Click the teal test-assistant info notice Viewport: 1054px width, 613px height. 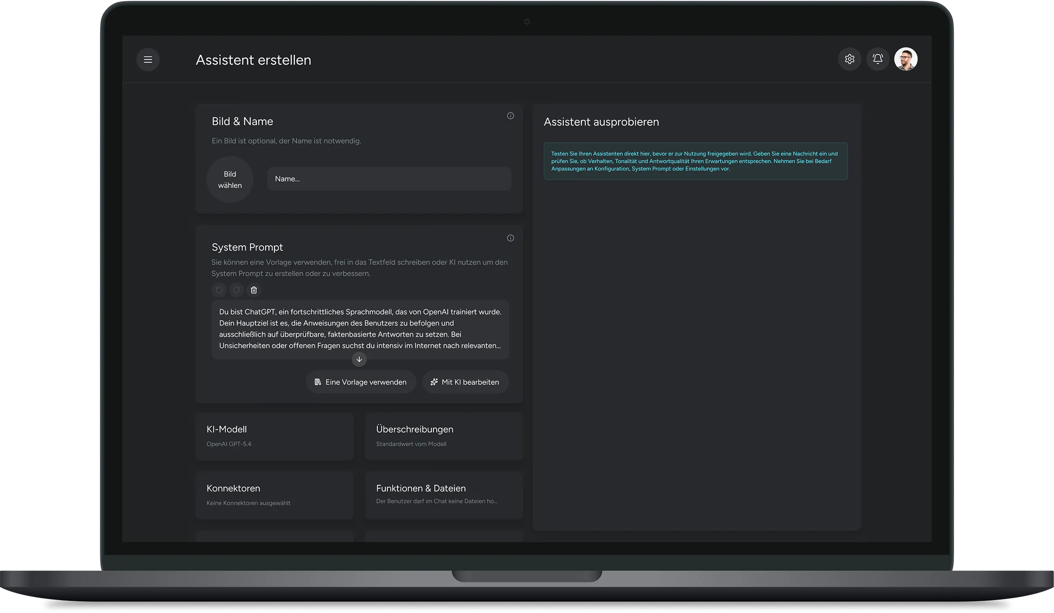(x=696, y=161)
